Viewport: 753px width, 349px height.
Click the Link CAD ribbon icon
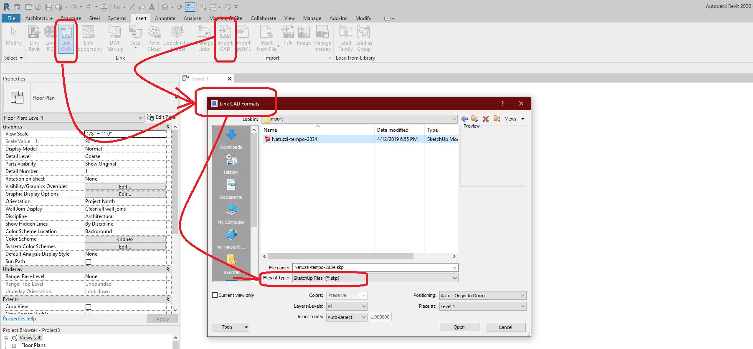pos(66,38)
